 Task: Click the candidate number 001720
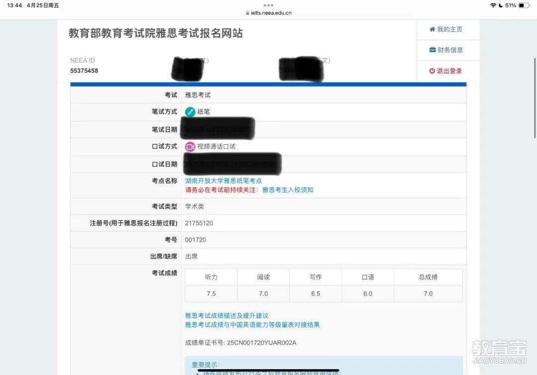point(195,240)
